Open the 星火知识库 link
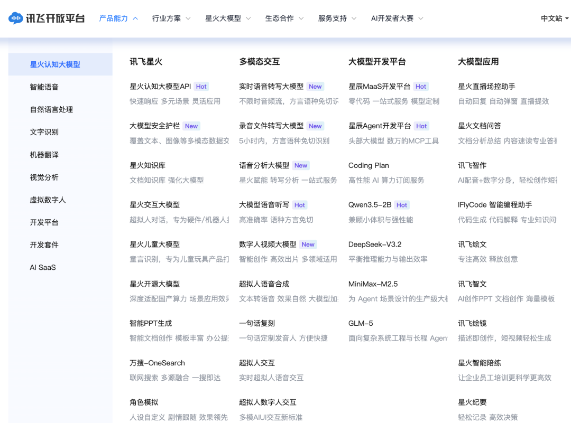This screenshot has height=423, width=571. pos(148,165)
